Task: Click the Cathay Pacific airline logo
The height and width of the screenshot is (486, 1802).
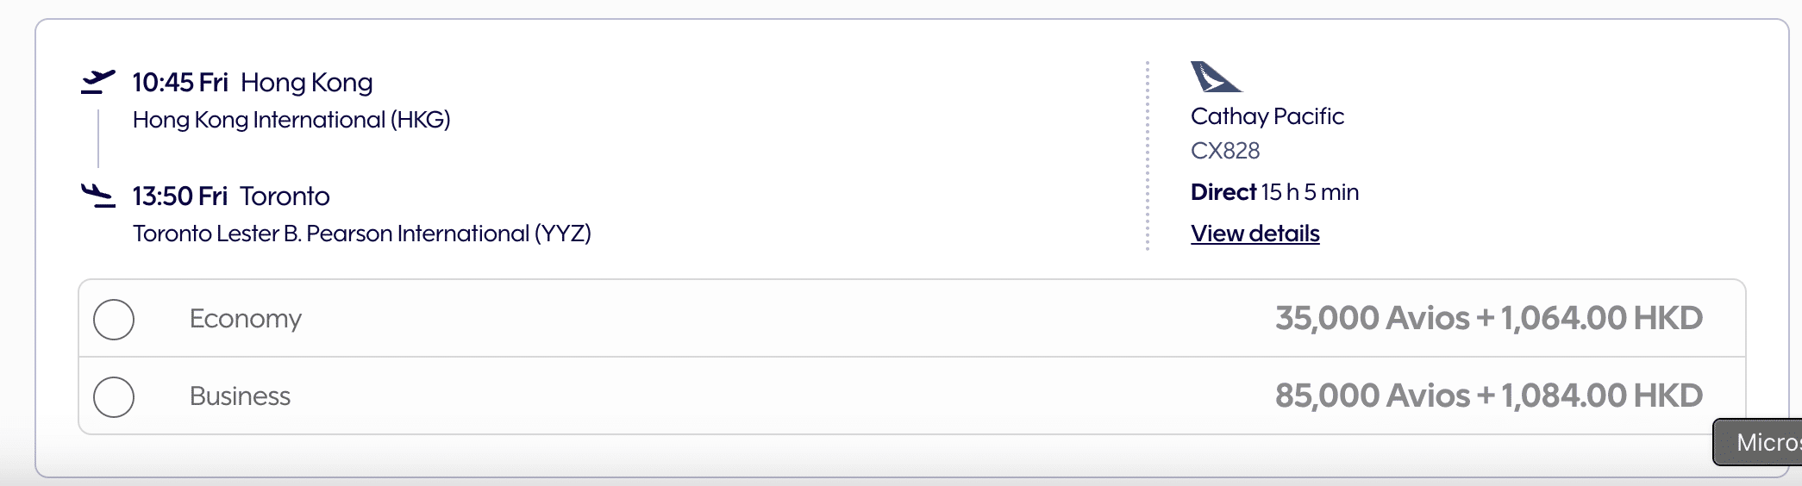Action: point(1215,77)
